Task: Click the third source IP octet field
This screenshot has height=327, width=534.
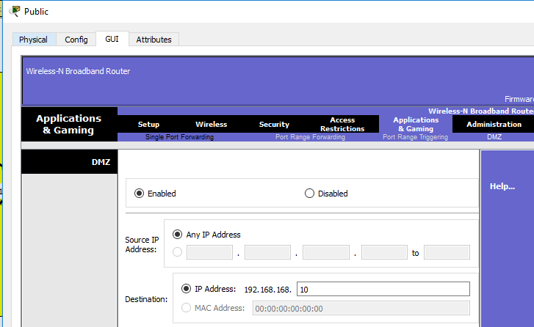Action: coord(326,252)
